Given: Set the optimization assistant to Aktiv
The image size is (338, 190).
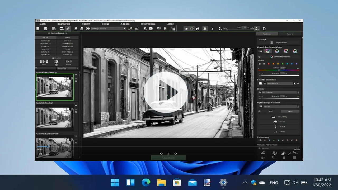Looking at the screenshot, I should (270, 111).
